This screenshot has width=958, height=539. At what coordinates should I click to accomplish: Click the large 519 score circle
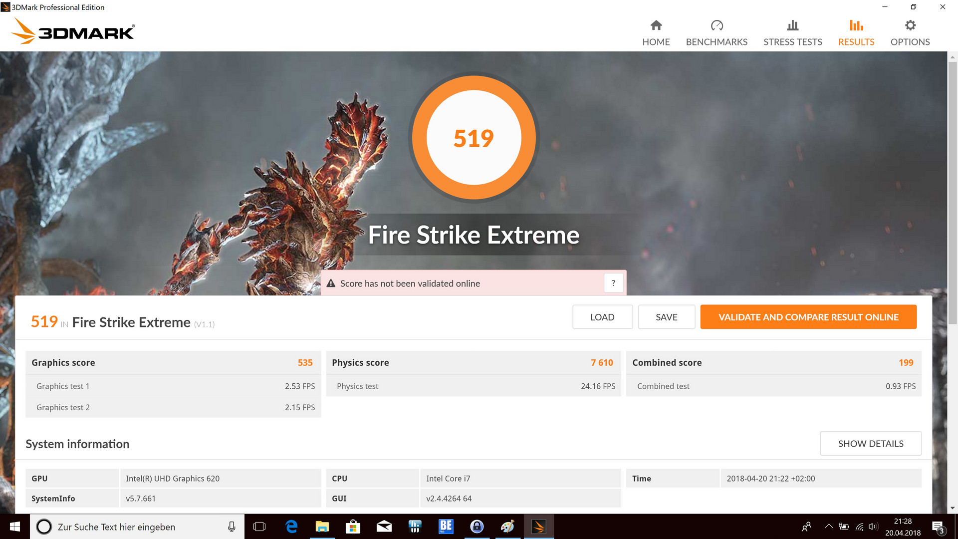point(474,138)
